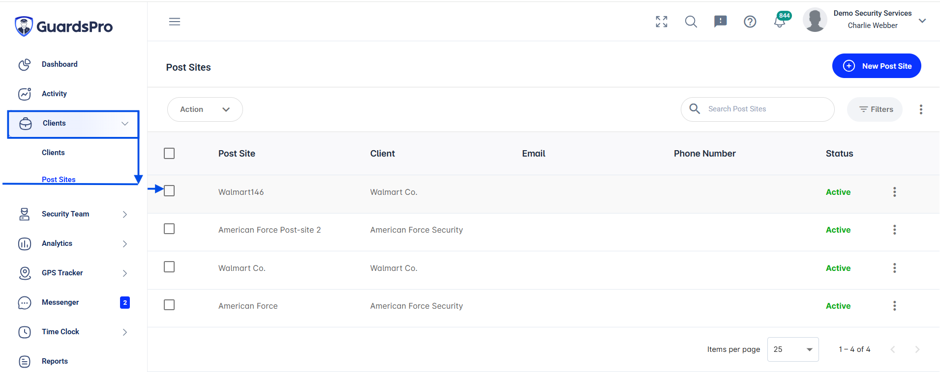The width and height of the screenshot is (940, 372).
Task: Open table options kebab beside Filters
Action: pos(921,109)
